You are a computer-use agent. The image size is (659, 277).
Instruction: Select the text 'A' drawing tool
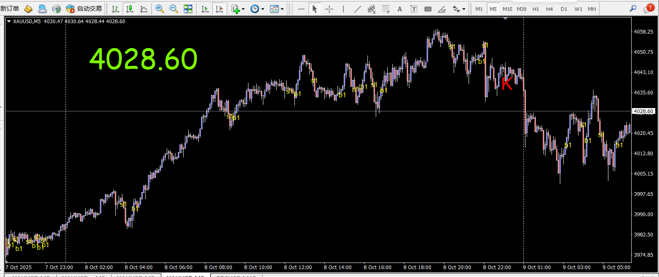coord(400,9)
